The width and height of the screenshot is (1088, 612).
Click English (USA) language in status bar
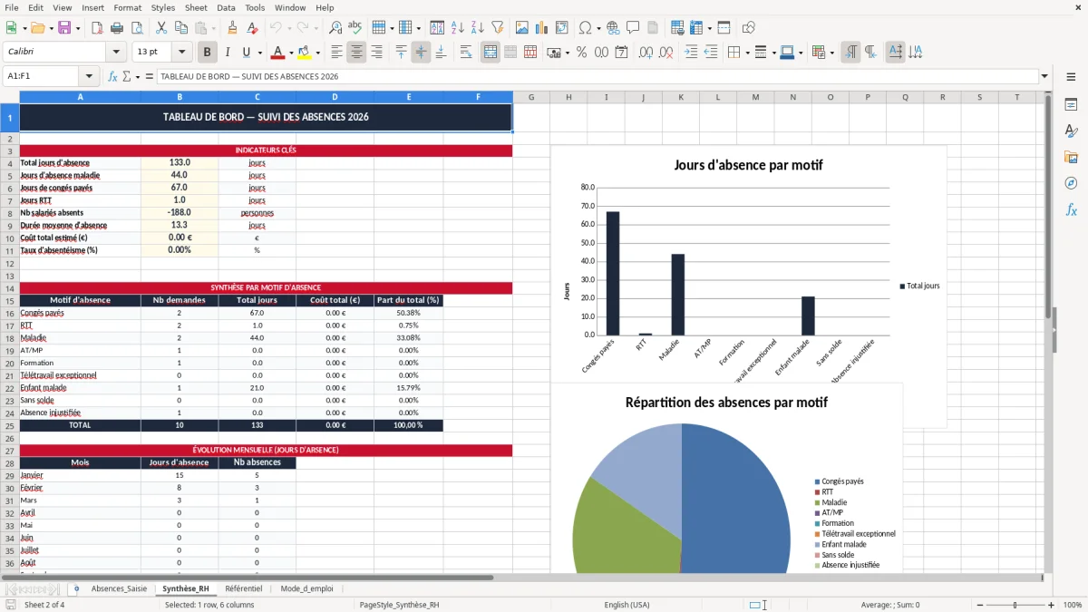[627, 605]
